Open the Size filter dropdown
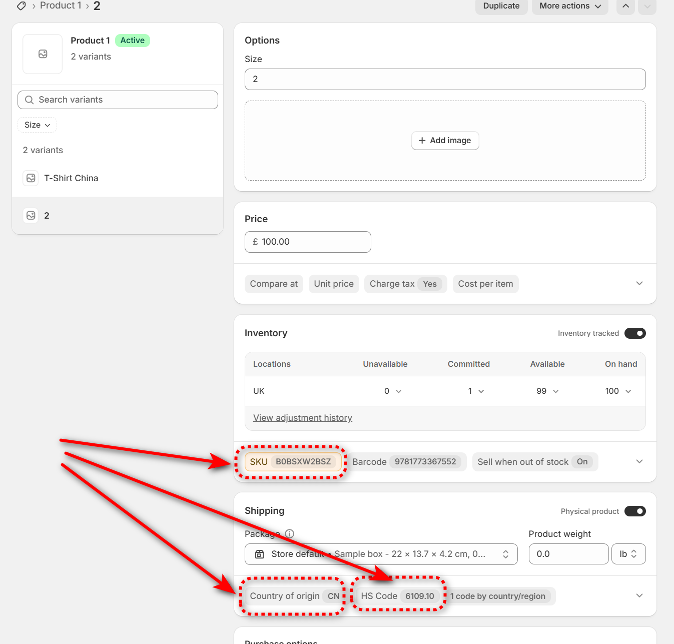This screenshot has height=644, width=674. 38,125
